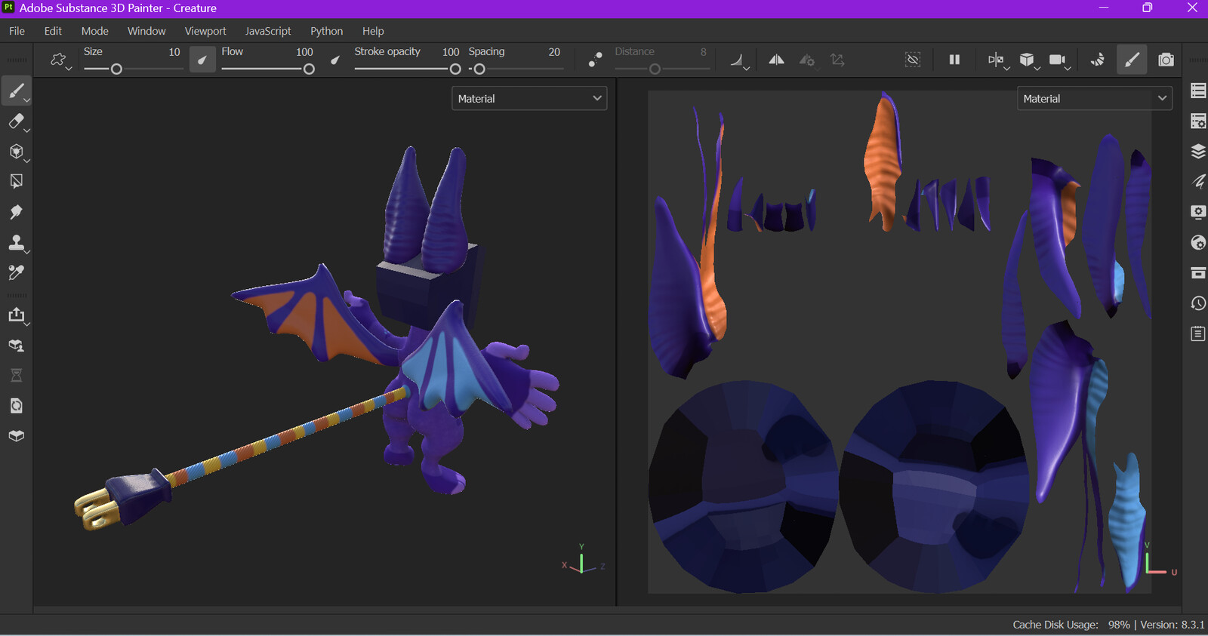Open the Log panel icon
The height and width of the screenshot is (636, 1208).
[1197, 333]
